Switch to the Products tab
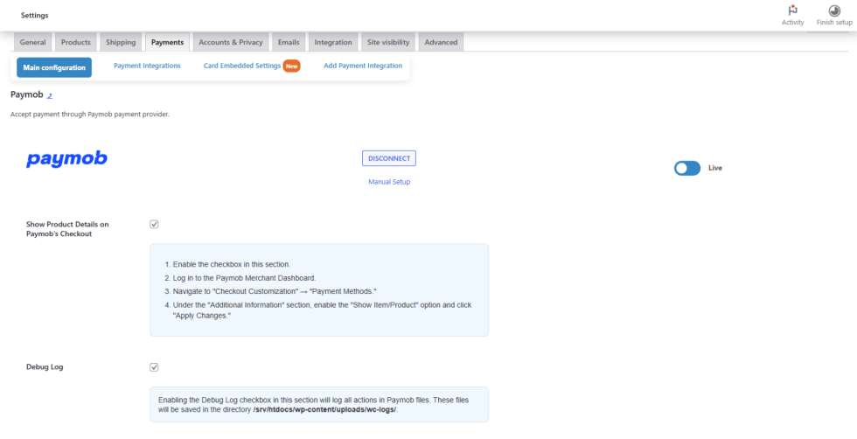The height and width of the screenshot is (439, 857). tap(76, 42)
